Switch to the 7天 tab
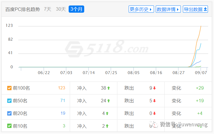The height and width of the screenshot is (134, 214). coord(48,9)
